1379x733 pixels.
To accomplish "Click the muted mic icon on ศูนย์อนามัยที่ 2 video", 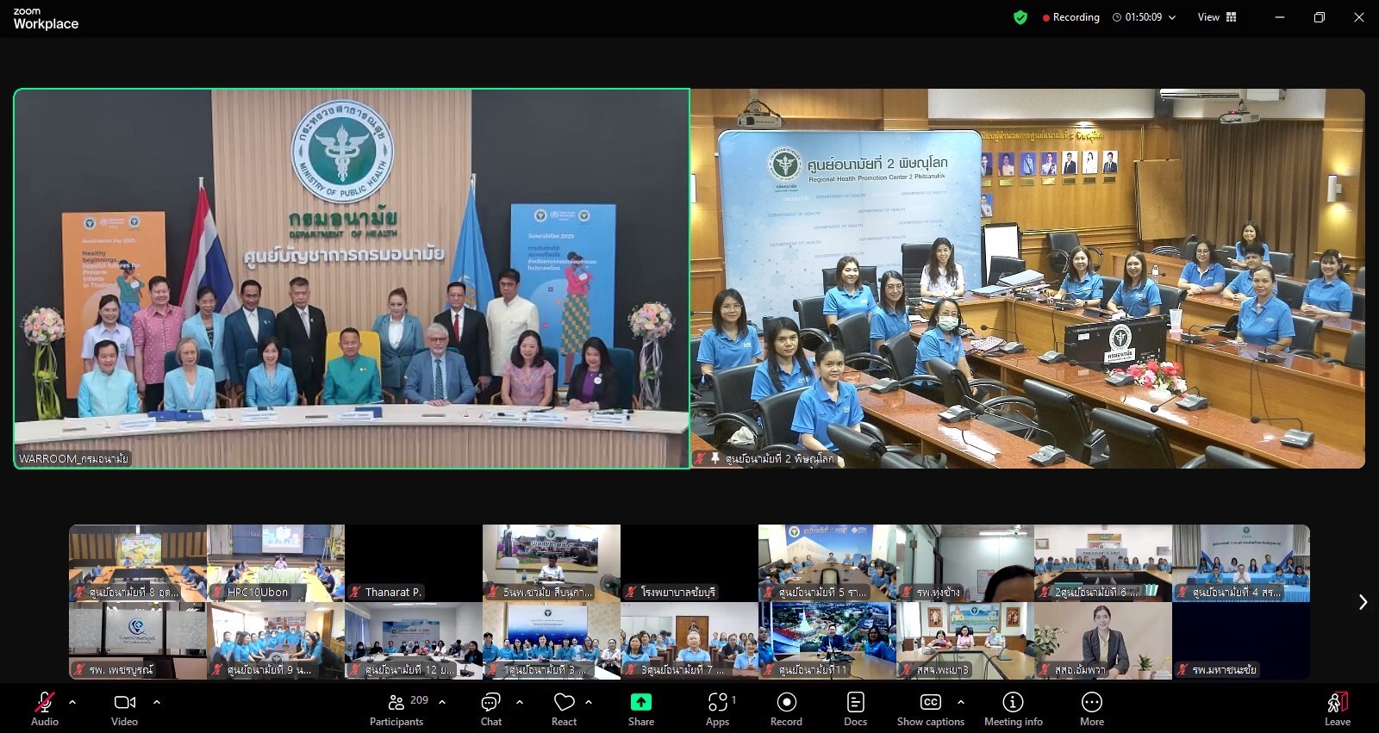I will (701, 458).
